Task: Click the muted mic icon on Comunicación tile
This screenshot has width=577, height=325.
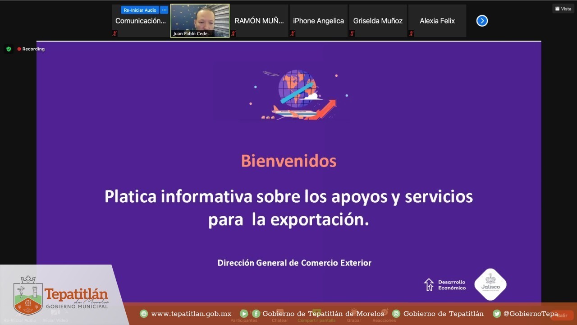Action: (114, 33)
